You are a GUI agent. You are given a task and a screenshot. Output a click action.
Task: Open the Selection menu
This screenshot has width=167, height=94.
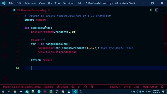tap(30, 3)
